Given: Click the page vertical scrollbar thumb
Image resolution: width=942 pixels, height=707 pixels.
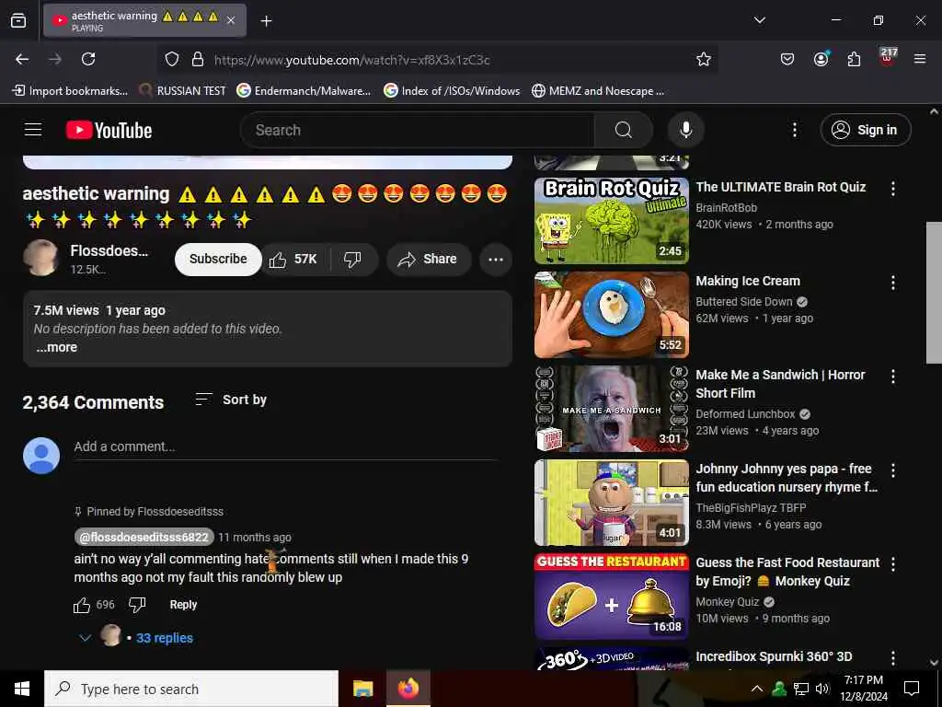Looking at the screenshot, I should pos(934,293).
